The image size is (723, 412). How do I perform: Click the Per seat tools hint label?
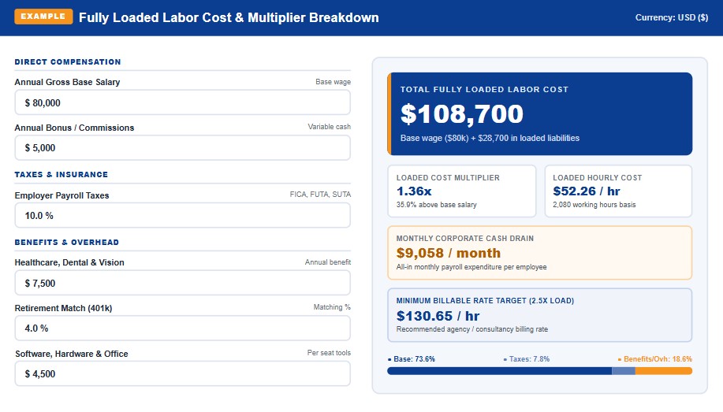tap(329, 353)
